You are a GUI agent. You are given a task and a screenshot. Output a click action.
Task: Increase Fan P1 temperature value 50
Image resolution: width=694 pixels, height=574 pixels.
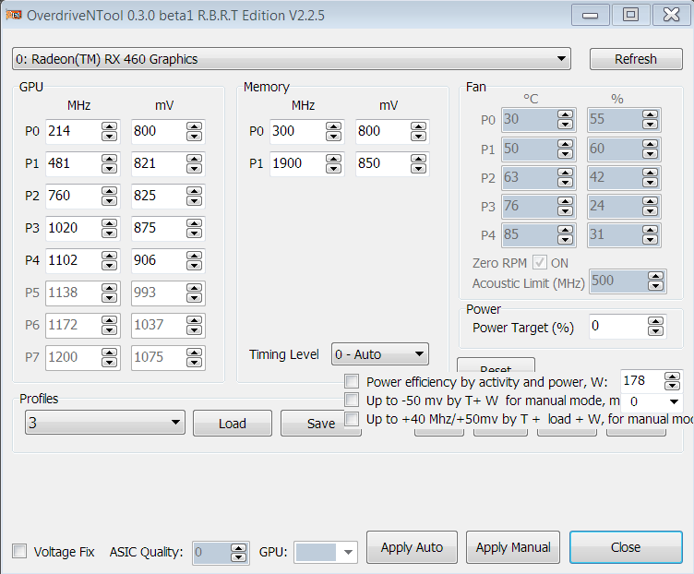click(x=565, y=144)
